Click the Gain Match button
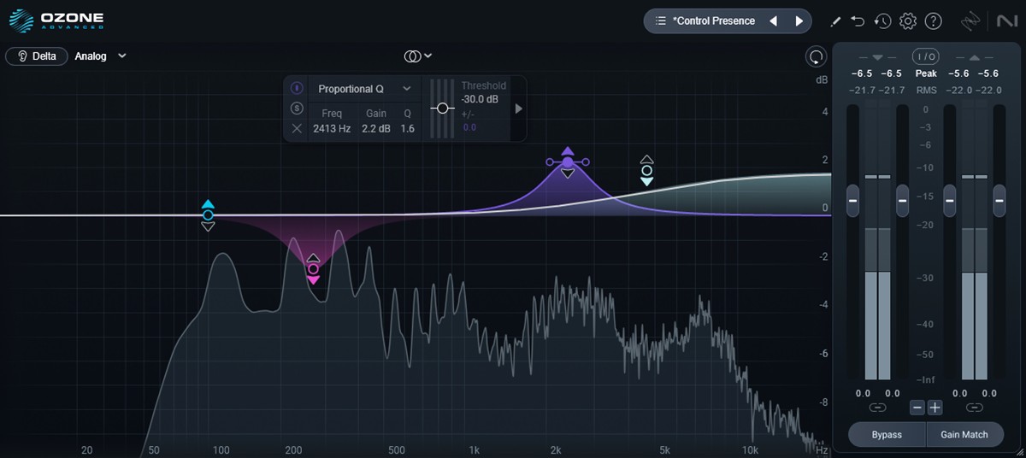 pyautogui.click(x=964, y=434)
